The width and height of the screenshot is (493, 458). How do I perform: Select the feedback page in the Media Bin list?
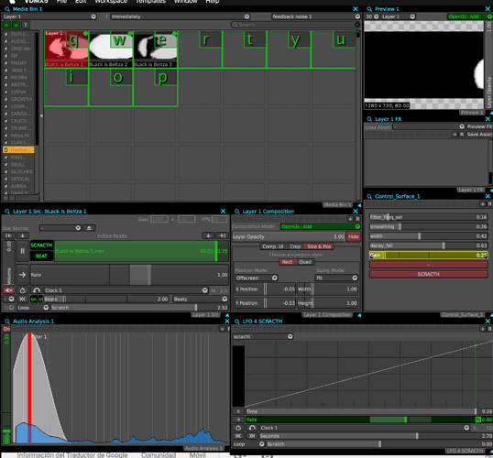(x=19, y=150)
